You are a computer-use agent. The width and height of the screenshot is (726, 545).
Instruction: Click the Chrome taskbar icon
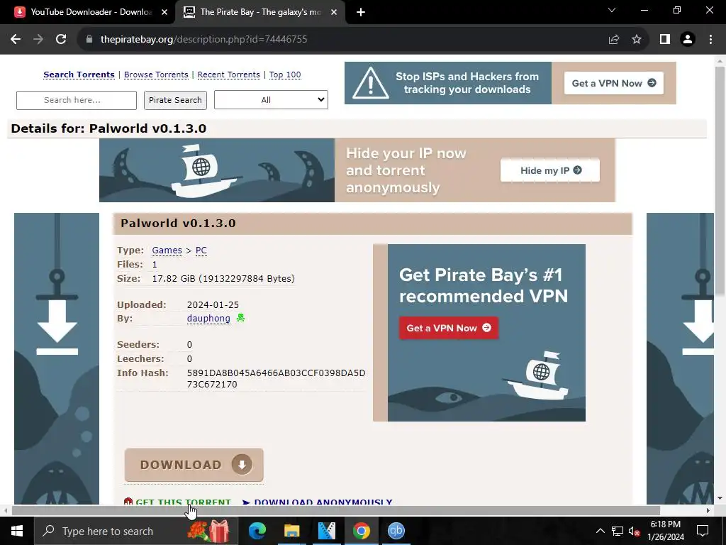click(x=361, y=531)
